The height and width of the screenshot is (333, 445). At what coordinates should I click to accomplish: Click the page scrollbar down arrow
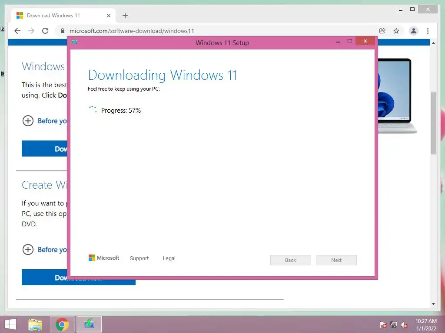pyautogui.click(x=433, y=304)
